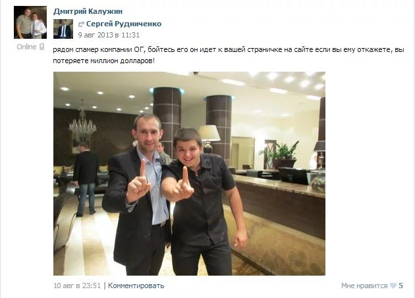Click the post text starting with рядом спамер

(x=229, y=55)
